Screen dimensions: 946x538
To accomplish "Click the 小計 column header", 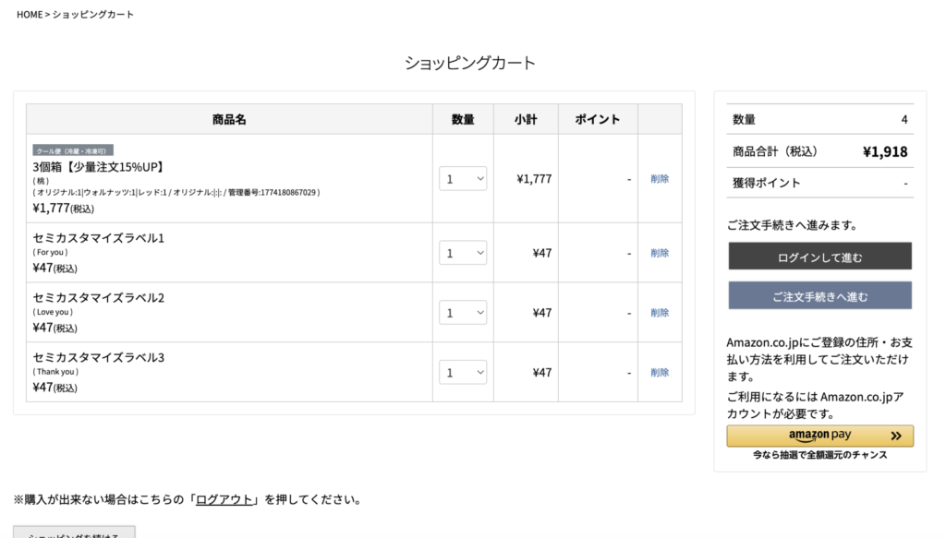I will 526,119.
